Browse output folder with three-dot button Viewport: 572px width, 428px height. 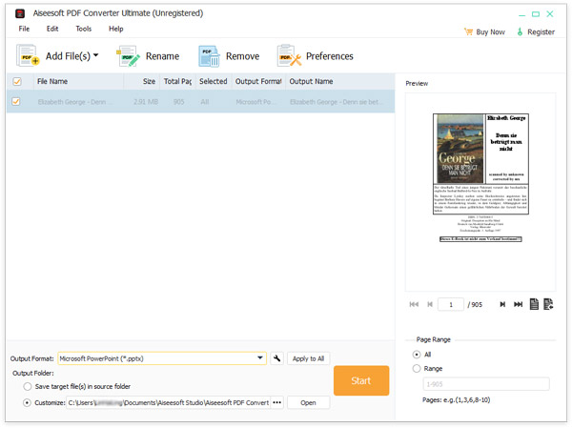point(277,402)
